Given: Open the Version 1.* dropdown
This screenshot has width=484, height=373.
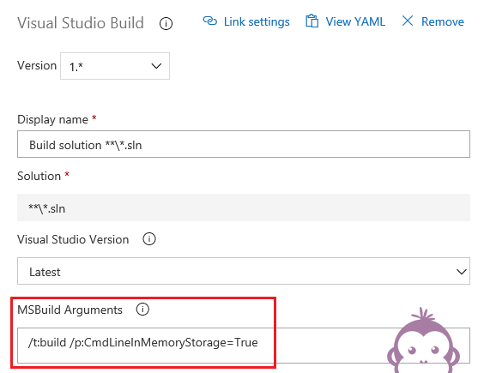Looking at the screenshot, I should [115, 66].
